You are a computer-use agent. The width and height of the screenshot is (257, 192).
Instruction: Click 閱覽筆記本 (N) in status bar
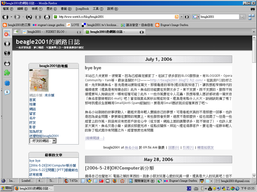pos(142,181)
